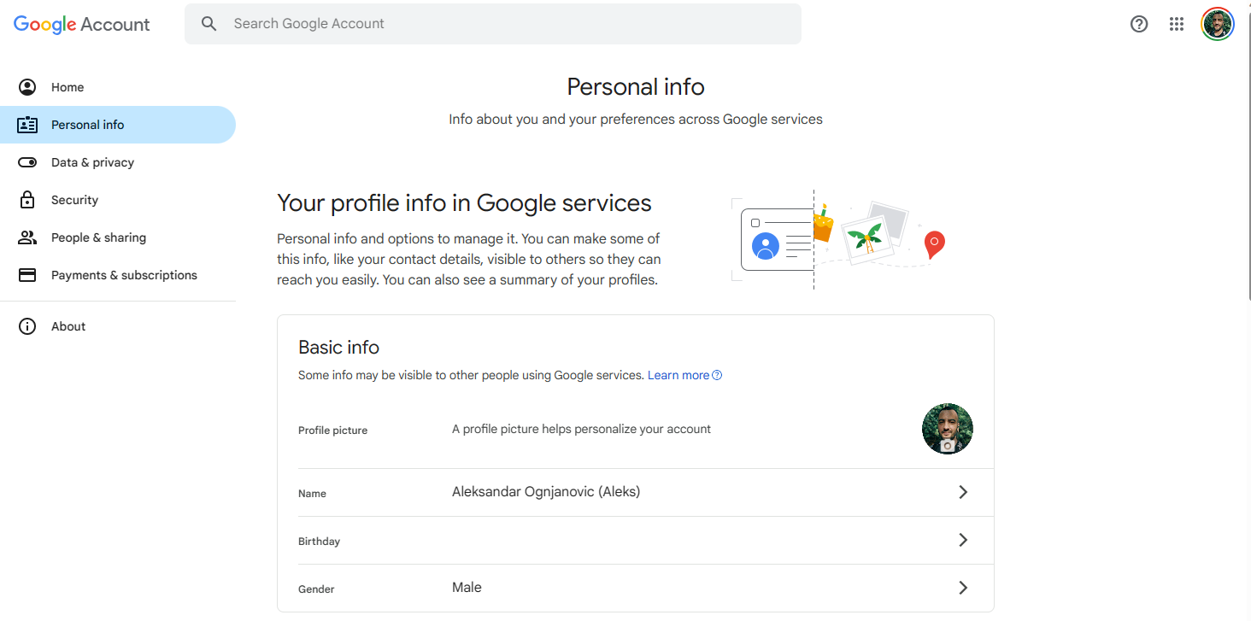Viewport: 1251px width, 621px height.
Task: Click the Google Account logo
Action: (82, 24)
